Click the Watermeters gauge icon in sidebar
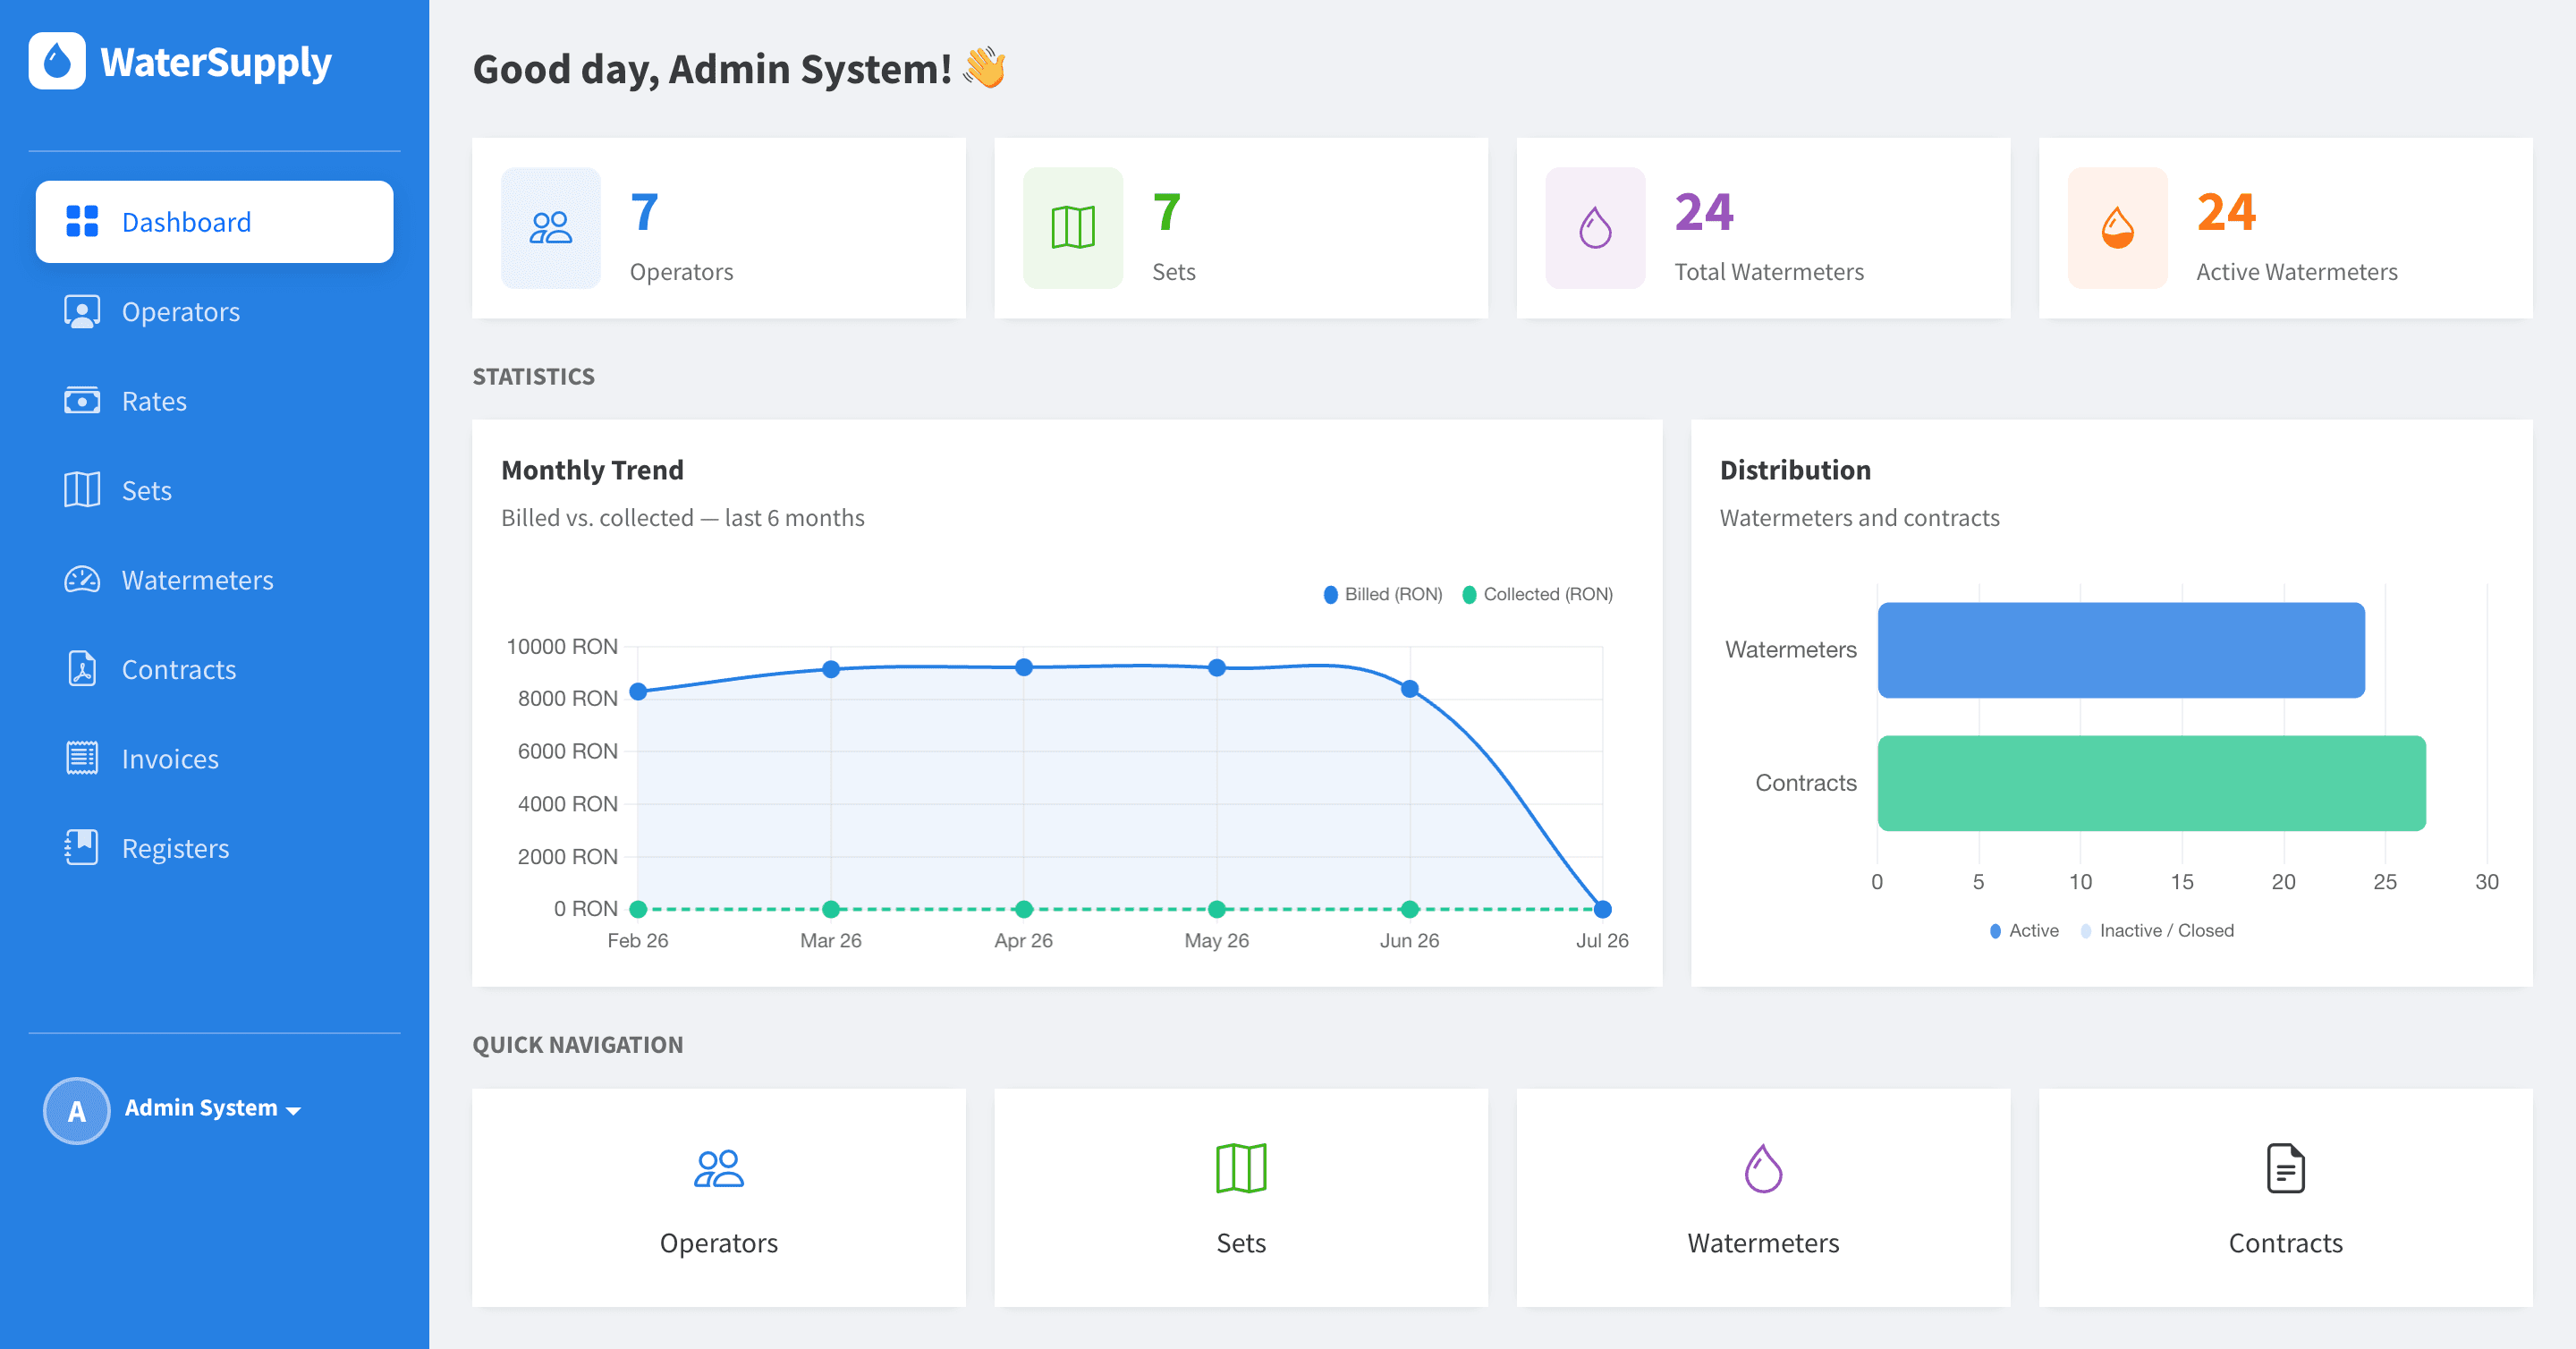This screenshot has height=1349, width=2576. [82, 580]
